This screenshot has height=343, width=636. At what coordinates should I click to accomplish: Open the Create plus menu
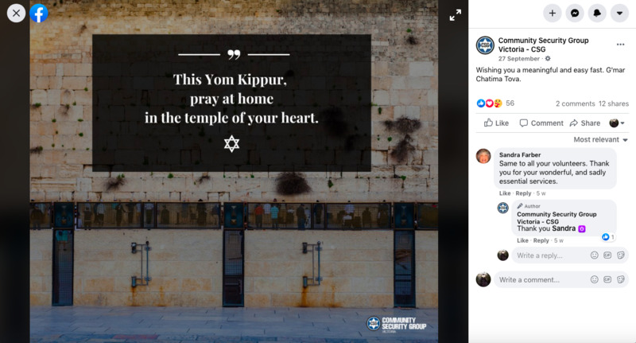(552, 13)
